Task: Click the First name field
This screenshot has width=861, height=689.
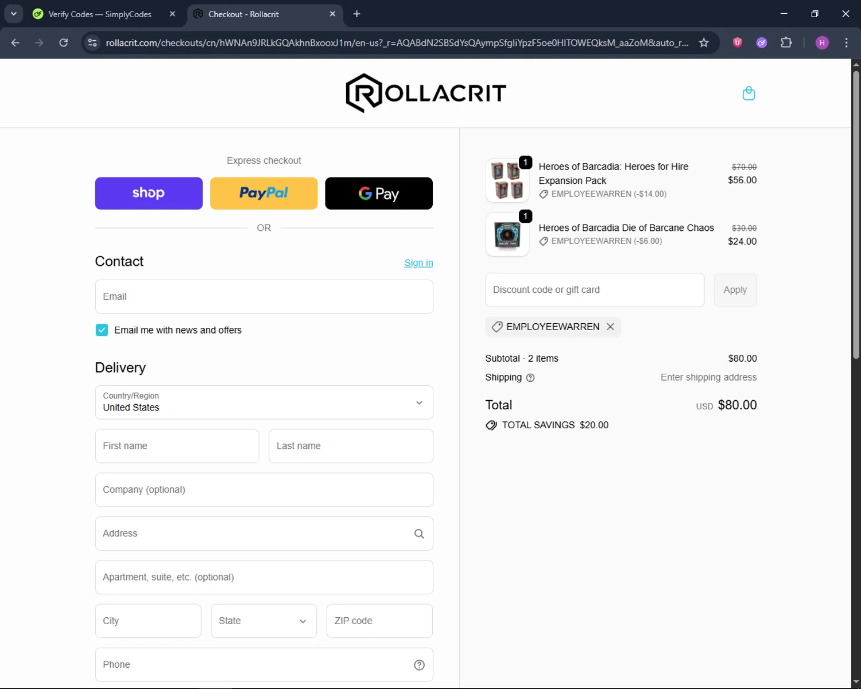Action: click(177, 446)
